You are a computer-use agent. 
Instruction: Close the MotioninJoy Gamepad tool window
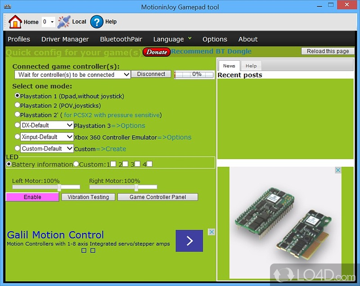(347, 5)
